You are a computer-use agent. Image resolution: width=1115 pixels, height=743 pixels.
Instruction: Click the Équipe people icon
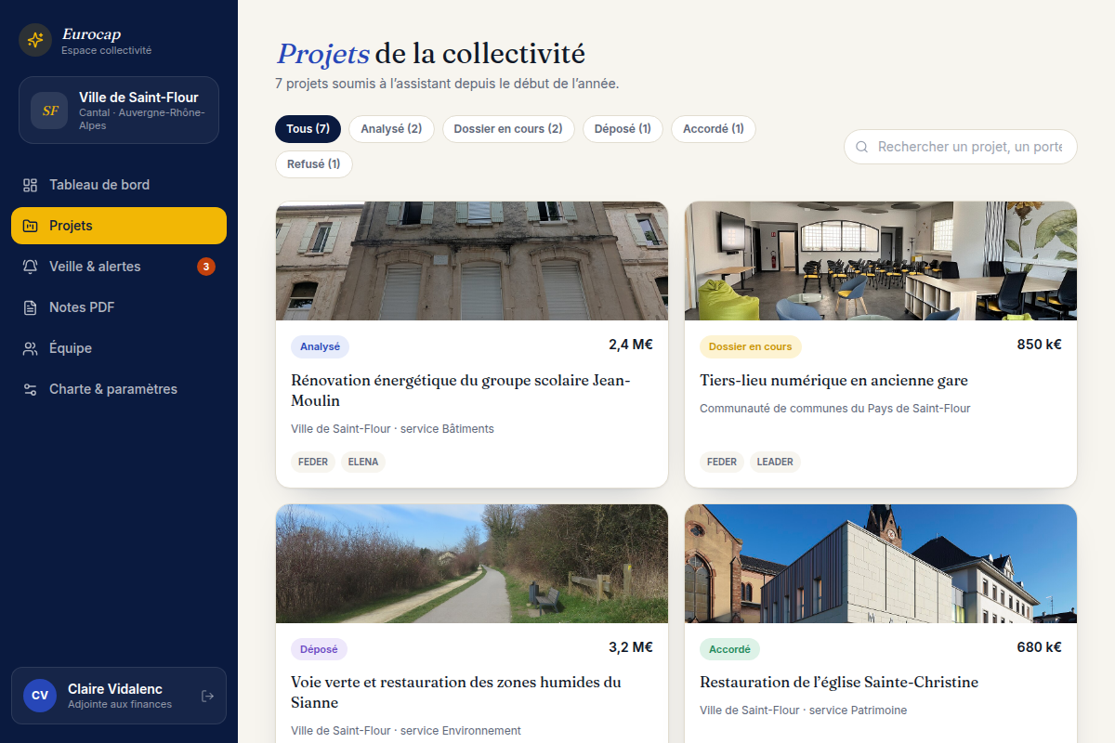[31, 348]
